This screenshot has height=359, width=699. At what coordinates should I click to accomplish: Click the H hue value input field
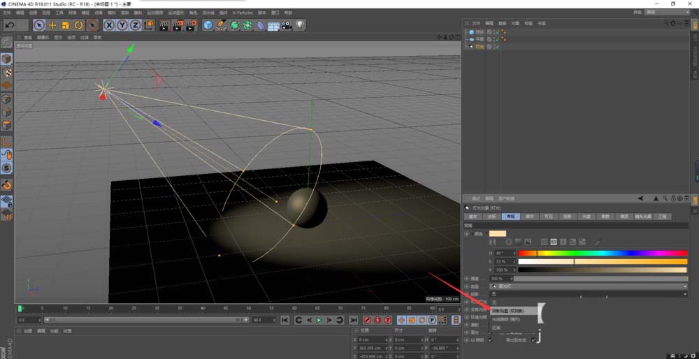coord(503,252)
